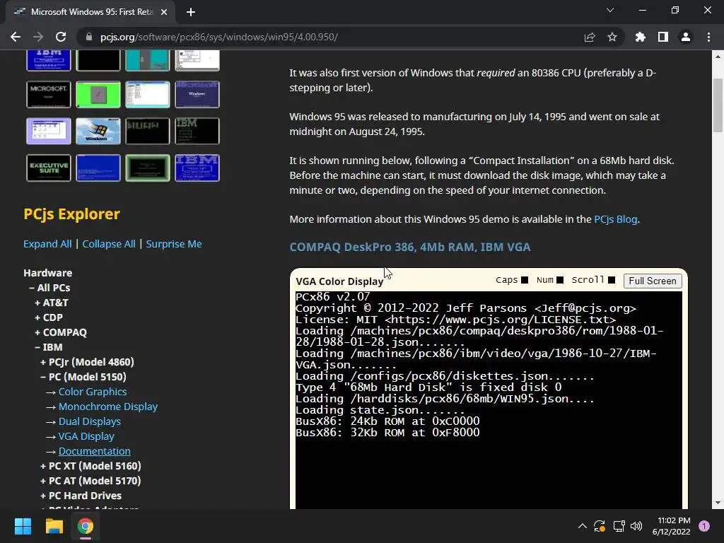The image size is (724, 543).
Task: Click the Scroll indicator box
Action: coord(612,280)
